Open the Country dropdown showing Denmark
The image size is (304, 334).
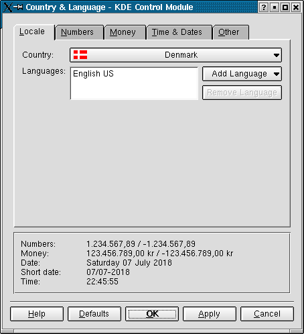pyautogui.click(x=175, y=55)
